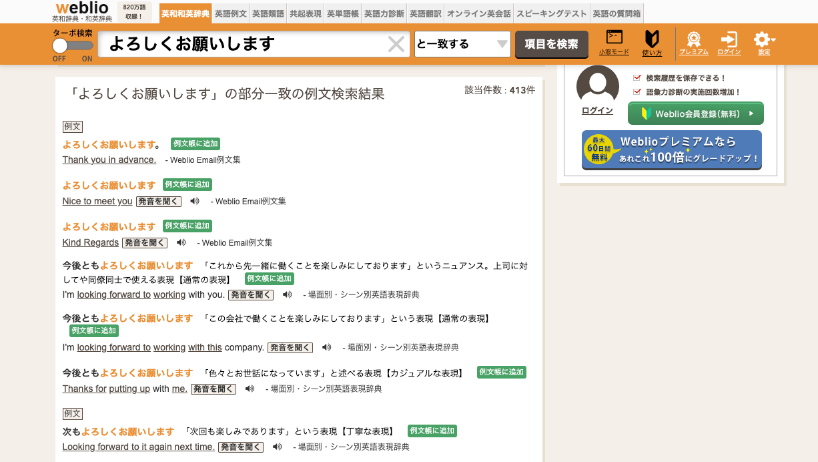This screenshot has width=818, height=462.
Task: Expand the と一致する match type dropdown
Action: point(462,44)
